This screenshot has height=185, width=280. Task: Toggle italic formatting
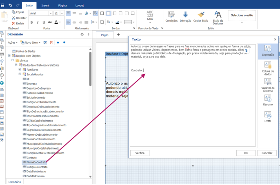[x=38, y=22]
